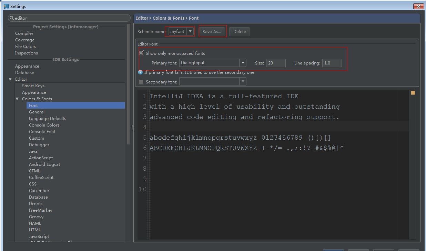Click the magnifier icon in the search box

pyautogui.click(x=12, y=18)
